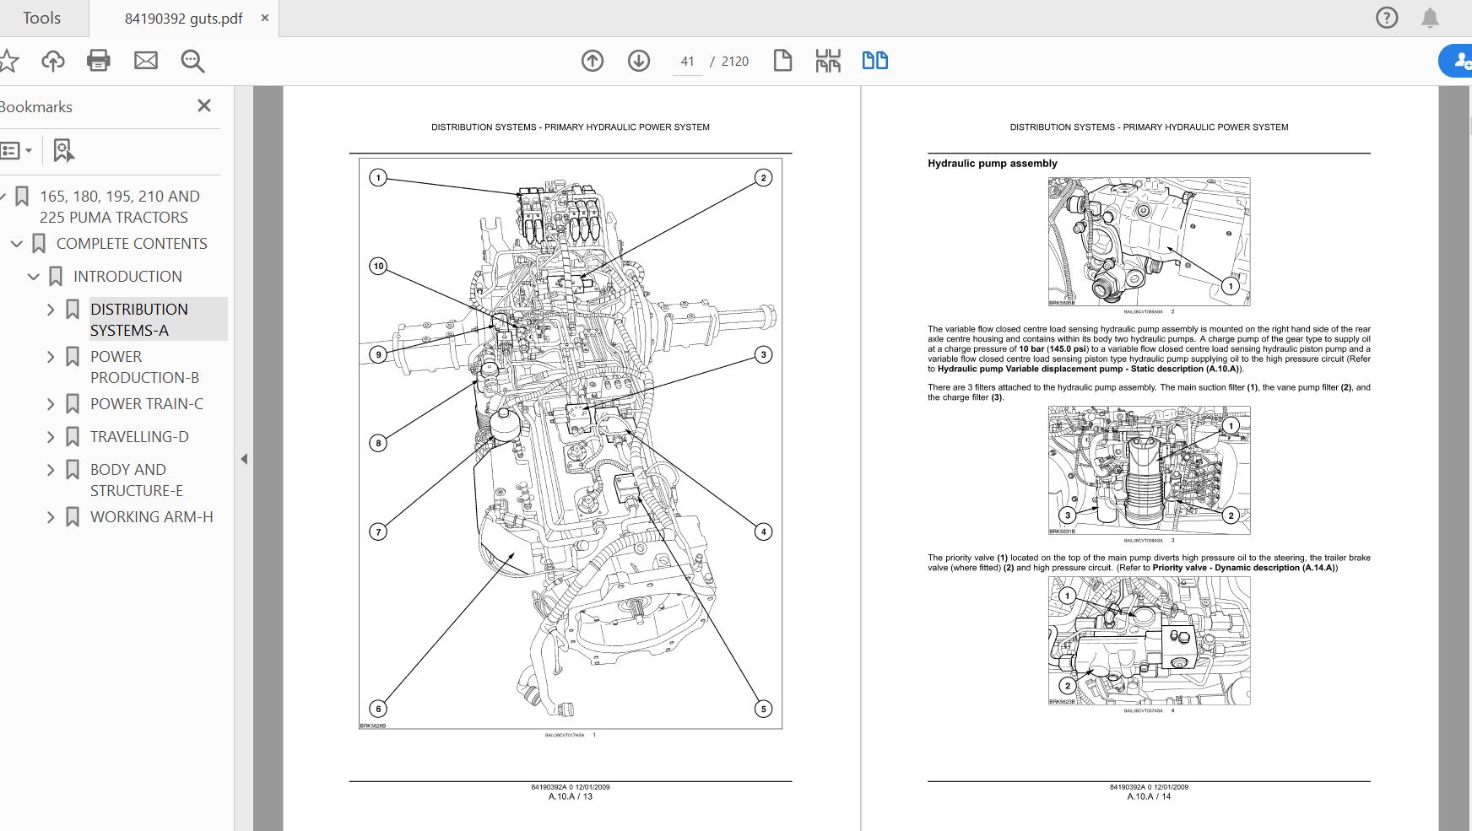The height and width of the screenshot is (831, 1472).
Task: Go to previous page arrow
Action: tap(593, 61)
